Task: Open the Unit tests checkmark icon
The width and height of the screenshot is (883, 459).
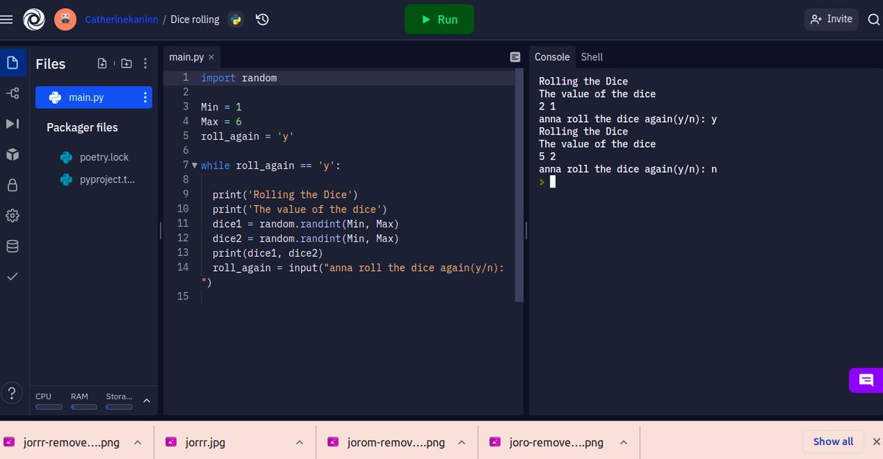Action: pos(12,277)
